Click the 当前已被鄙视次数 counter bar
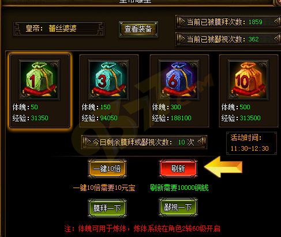 [228, 39]
